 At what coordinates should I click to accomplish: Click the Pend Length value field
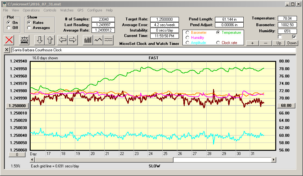pyautogui.click(x=229, y=19)
